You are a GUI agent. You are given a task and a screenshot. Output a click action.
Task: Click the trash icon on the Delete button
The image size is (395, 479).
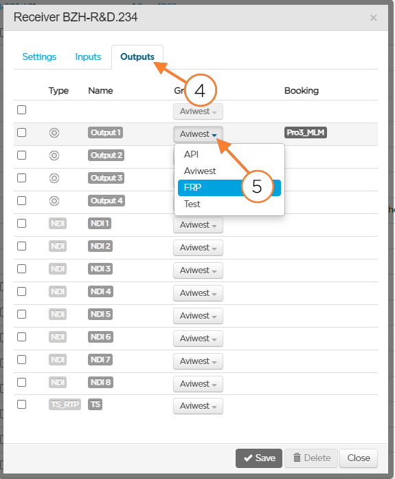click(297, 458)
